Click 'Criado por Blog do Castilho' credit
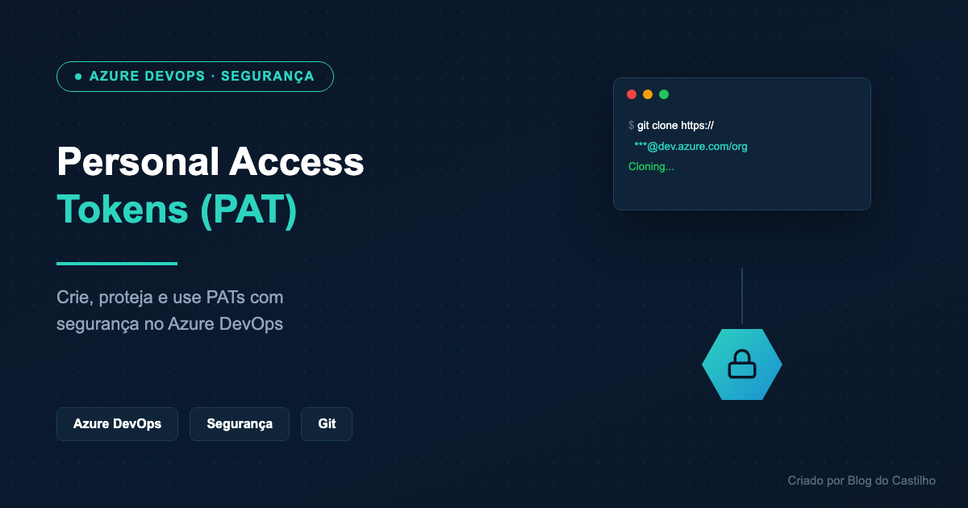The height and width of the screenshot is (508, 968). [862, 481]
